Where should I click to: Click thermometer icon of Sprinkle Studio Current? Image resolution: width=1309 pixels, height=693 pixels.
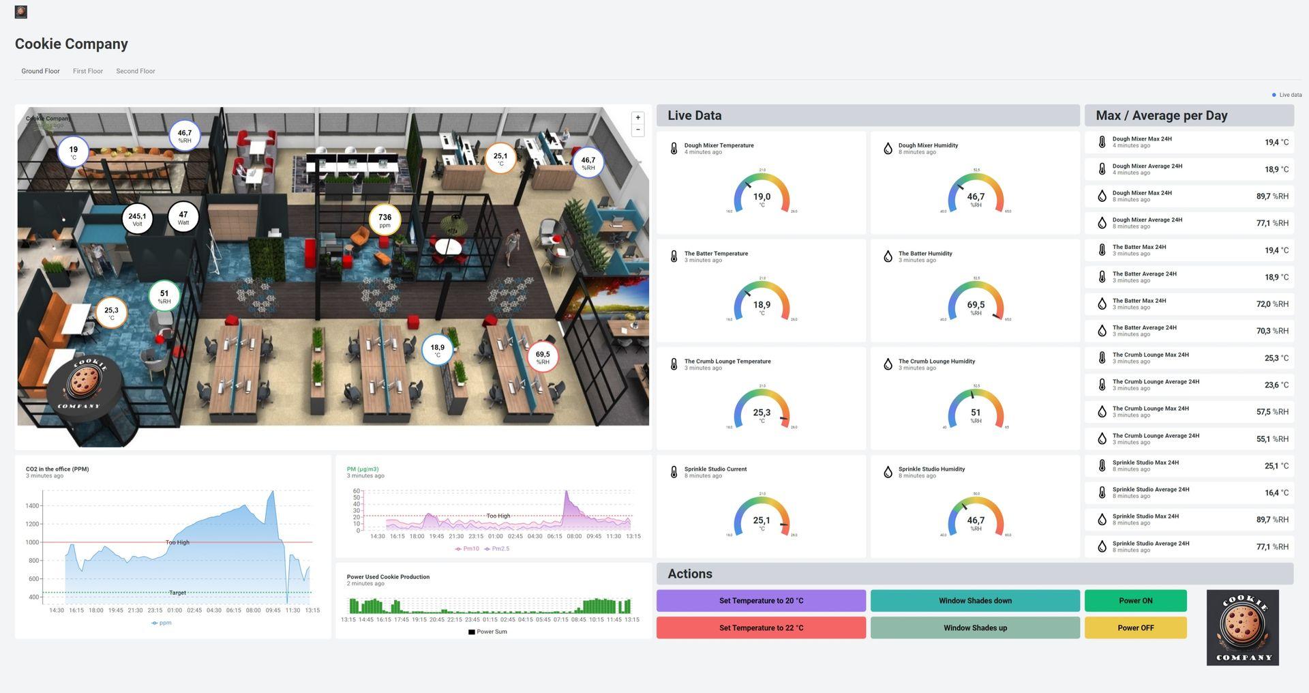pyautogui.click(x=674, y=472)
